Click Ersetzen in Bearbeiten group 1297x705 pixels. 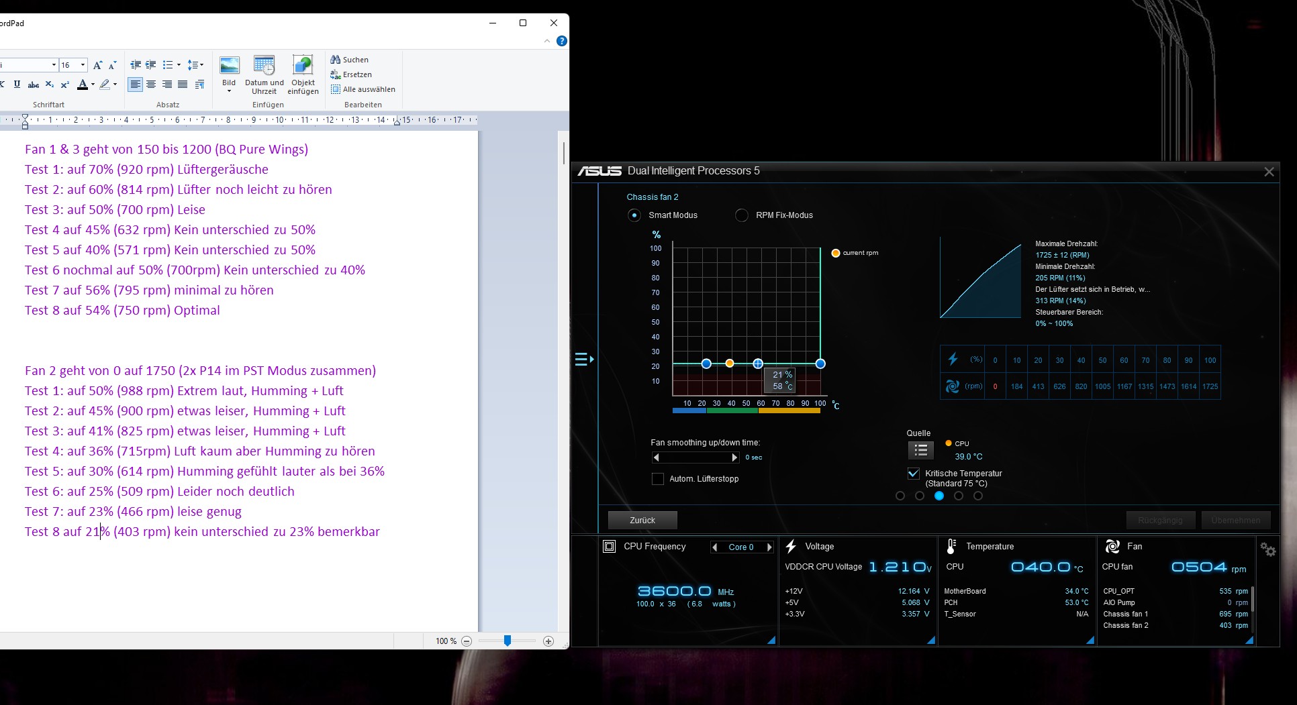[x=350, y=74]
